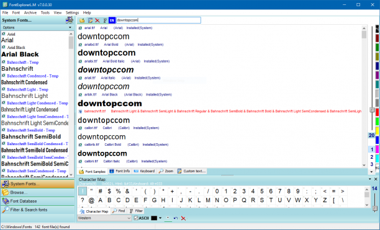This screenshot has height=230, width=380.
Task: Open the Options dropdown in font panel
Action: pos(70,27)
